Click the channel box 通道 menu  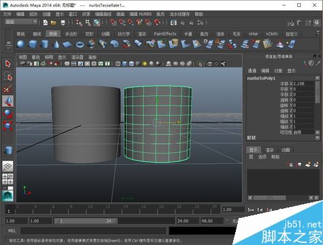(252, 71)
